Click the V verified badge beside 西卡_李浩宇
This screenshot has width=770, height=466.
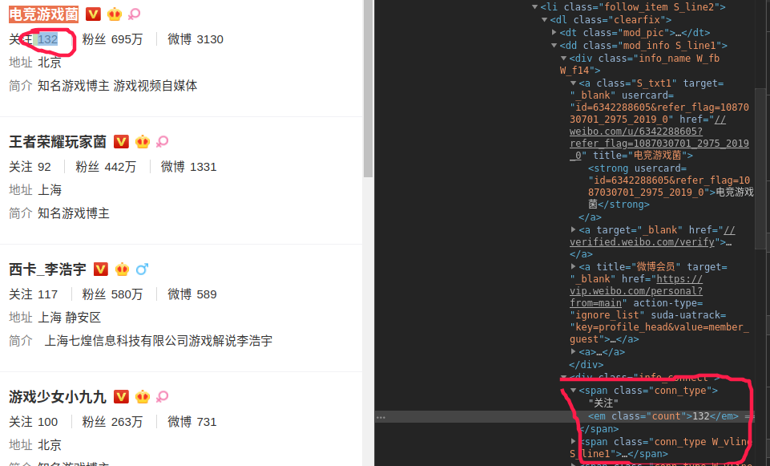[x=101, y=269]
